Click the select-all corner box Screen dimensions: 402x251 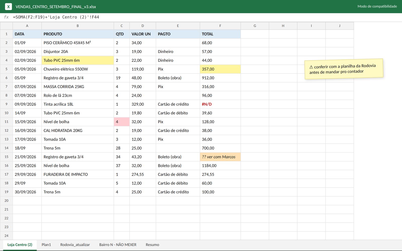[6, 26]
